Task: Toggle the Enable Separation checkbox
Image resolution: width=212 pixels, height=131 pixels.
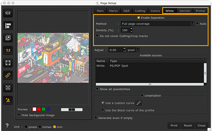Action: 139,18
